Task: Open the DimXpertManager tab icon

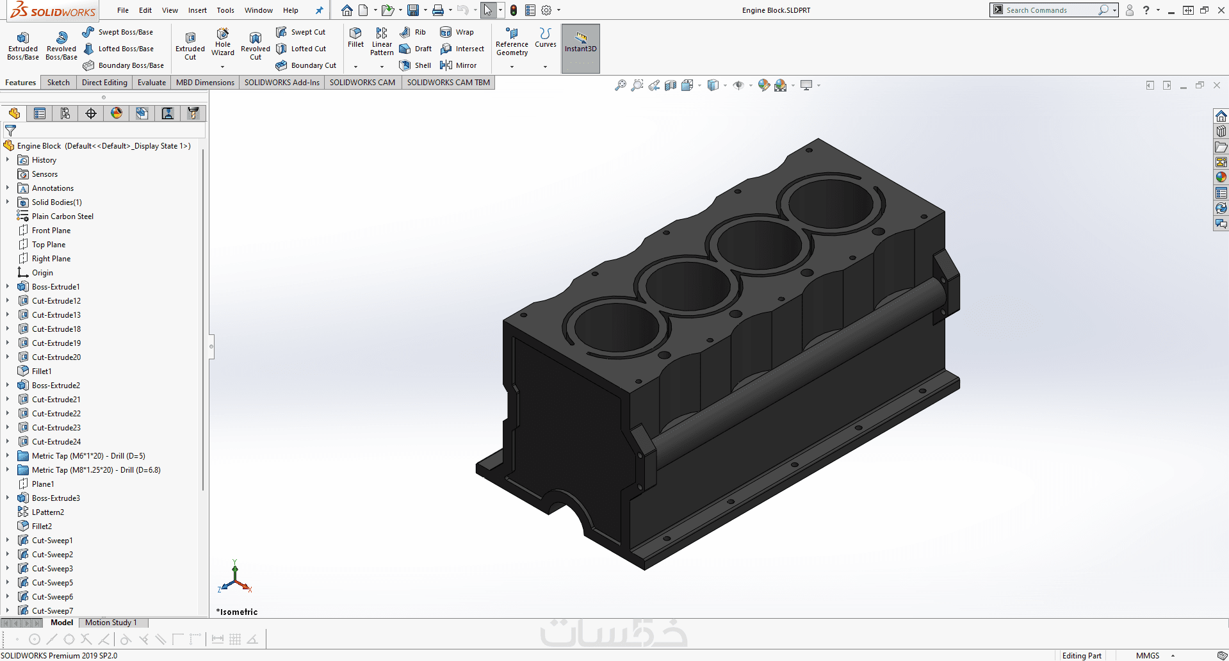Action: [91, 113]
